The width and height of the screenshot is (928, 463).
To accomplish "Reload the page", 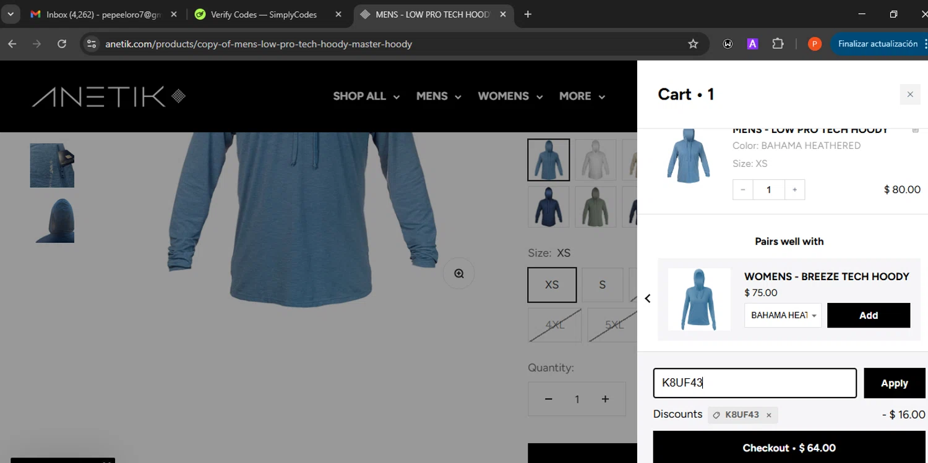I will pyautogui.click(x=62, y=44).
